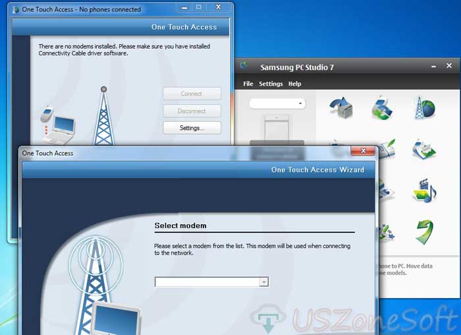Minimize the Samsung PC Studio window
461x335 pixels.
(433, 67)
